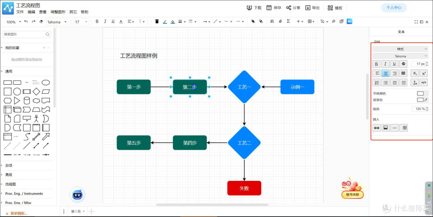Screen dimensions: 433x217
Task: Open the 样式 style dropdown in text panel
Action: pyautogui.click(x=401, y=49)
